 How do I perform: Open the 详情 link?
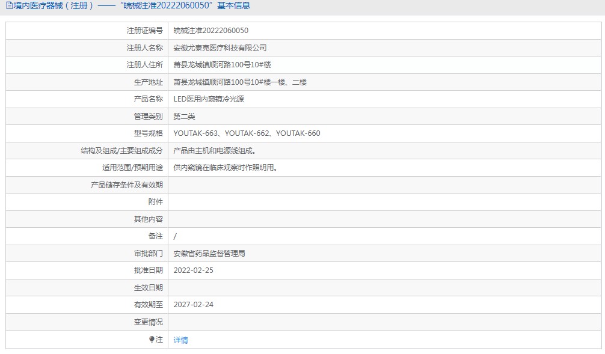(x=180, y=340)
